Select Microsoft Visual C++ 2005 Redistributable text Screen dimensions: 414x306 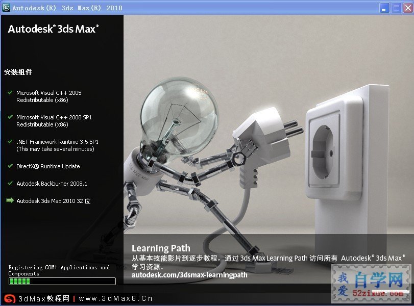pyautogui.click(x=49, y=96)
